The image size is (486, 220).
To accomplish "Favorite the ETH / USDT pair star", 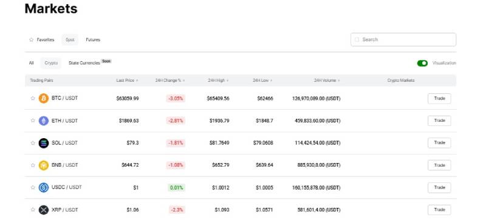I will 33,121.
